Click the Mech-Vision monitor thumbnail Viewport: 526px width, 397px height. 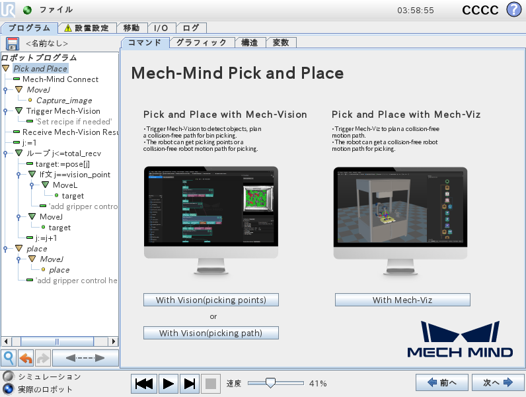(211, 221)
